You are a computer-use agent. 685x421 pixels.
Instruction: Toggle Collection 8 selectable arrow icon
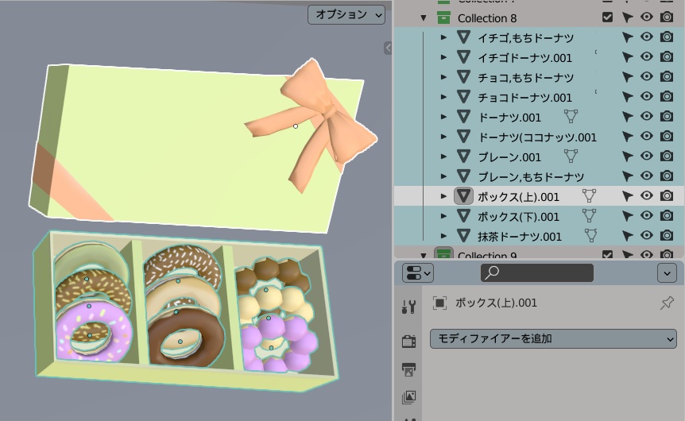click(x=627, y=17)
